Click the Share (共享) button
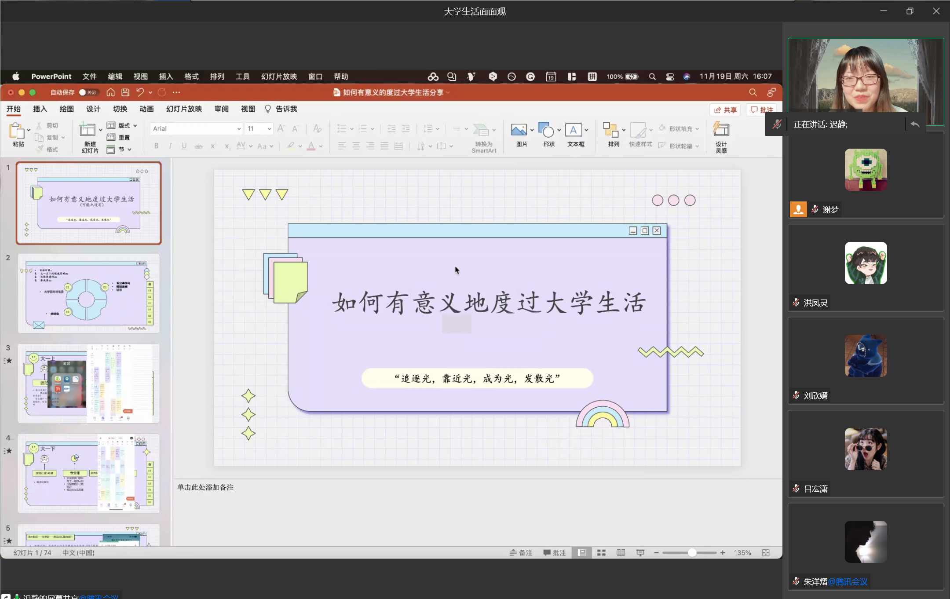The height and width of the screenshot is (599, 950). (x=725, y=110)
